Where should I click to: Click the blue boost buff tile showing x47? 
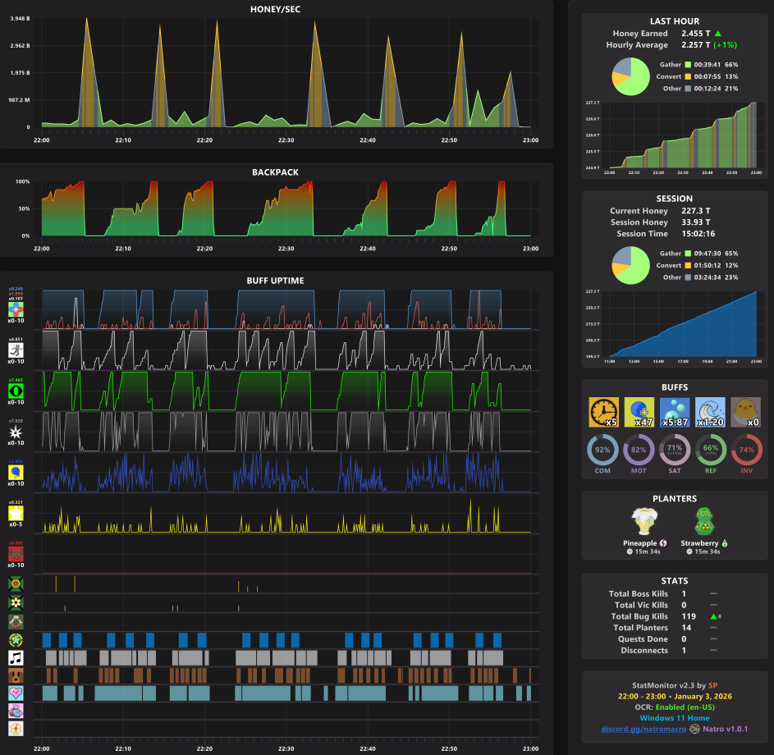coord(639,412)
